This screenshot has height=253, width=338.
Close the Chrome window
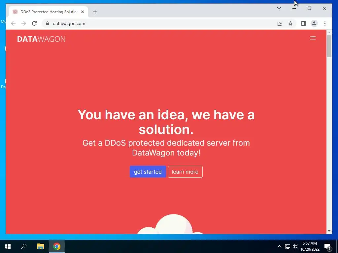pos(324,8)
